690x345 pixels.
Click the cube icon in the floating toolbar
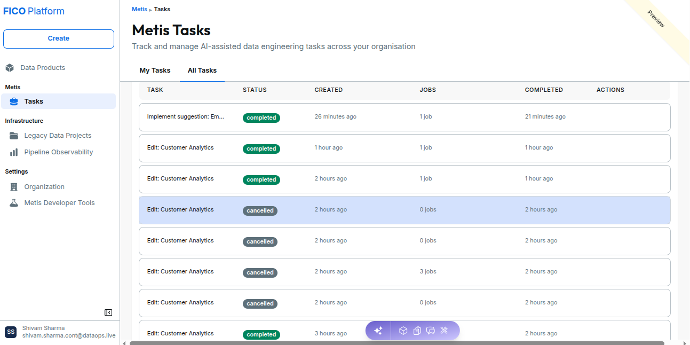point(403,331)
